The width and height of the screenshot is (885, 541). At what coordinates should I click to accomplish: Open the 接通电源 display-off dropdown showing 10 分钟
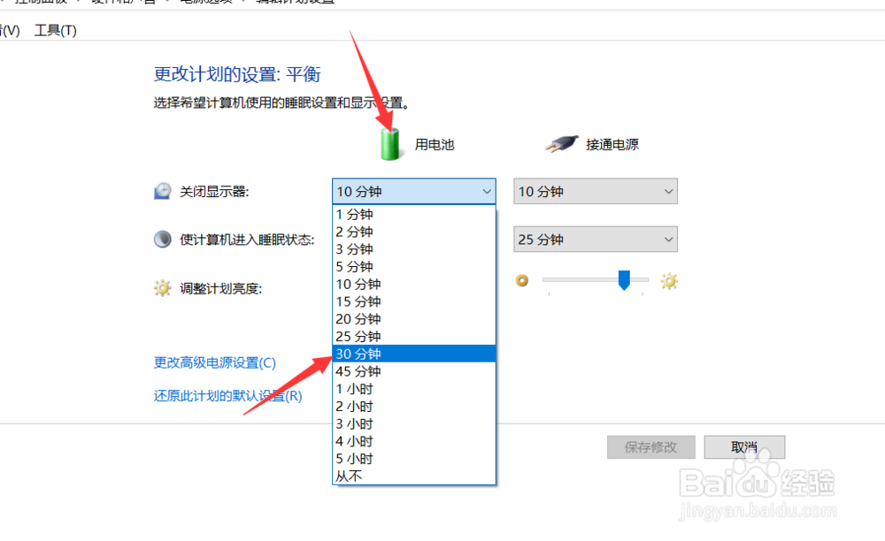coord(595,191)
